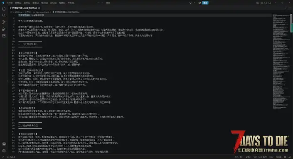Click the CRLF end-of-line indicator

click(x=271, y=157)
